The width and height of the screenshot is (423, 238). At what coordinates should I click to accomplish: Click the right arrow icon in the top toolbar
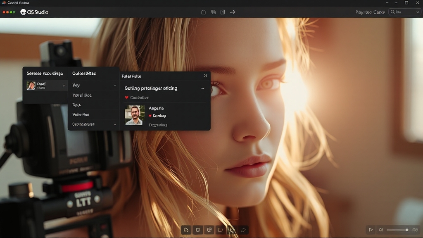pyautogui.click(x=233, y=12)
